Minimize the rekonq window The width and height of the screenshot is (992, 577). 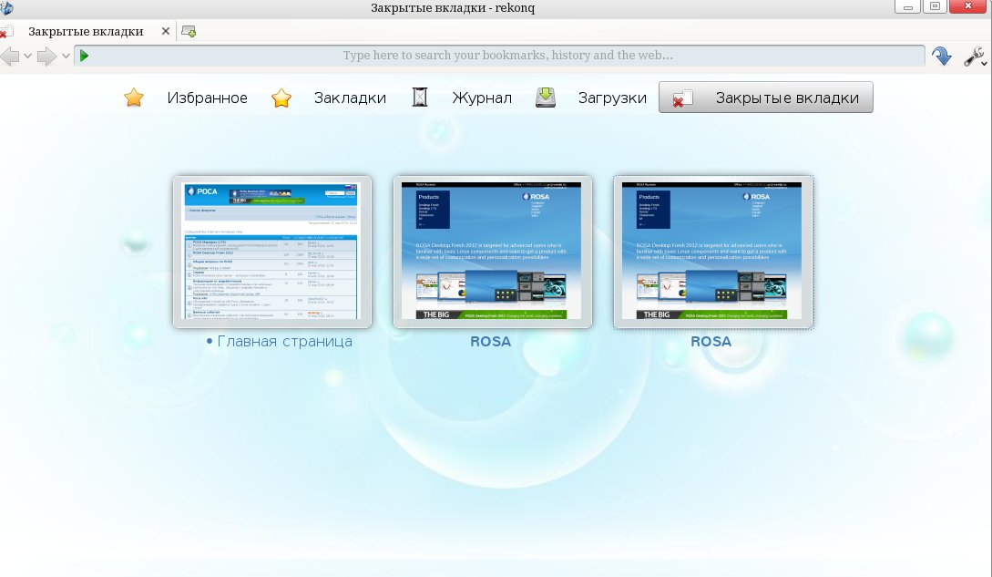pos(907,7)
